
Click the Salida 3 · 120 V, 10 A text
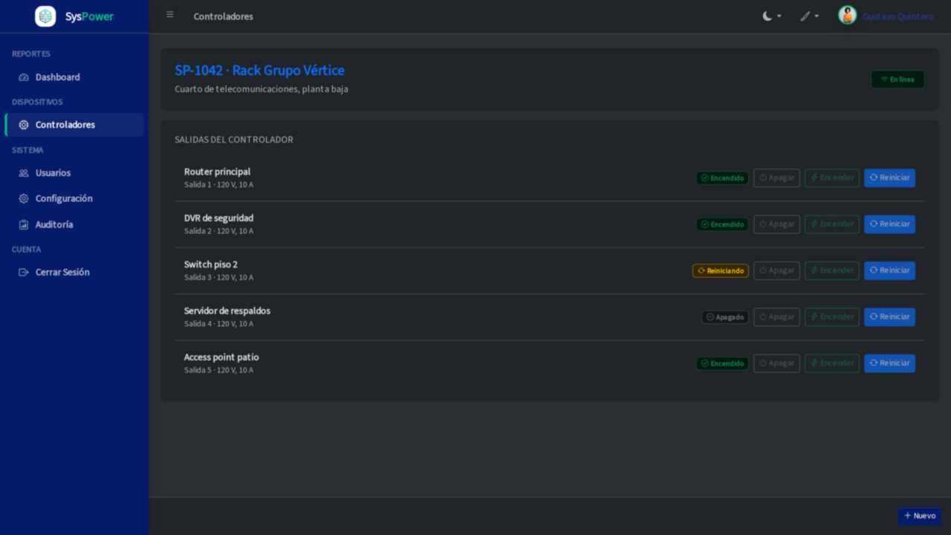coord(218,277)
